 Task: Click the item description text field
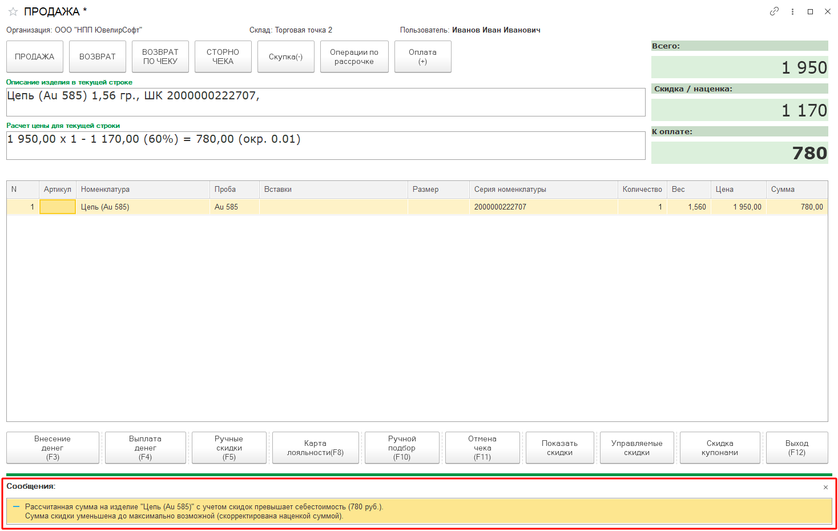[x=326, y=102]
